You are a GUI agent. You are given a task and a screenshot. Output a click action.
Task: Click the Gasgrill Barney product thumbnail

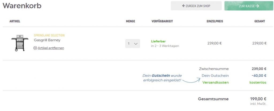tap(20, 43)
